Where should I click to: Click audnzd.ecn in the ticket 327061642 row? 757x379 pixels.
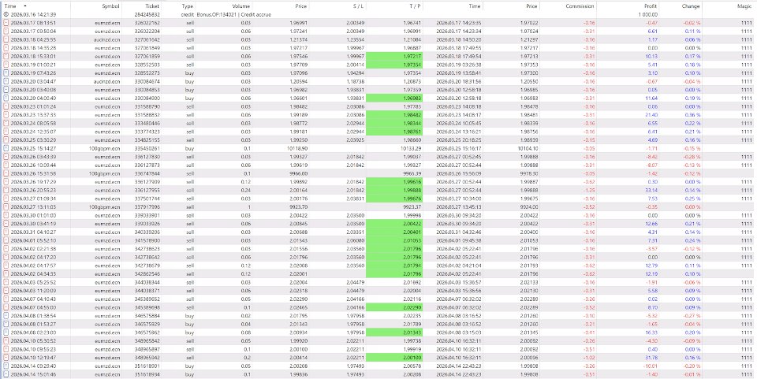108,39
